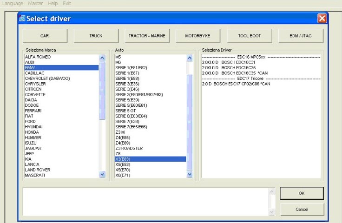Select LAND ROVER in brand list
This screenshot has height=223, width=342.
(x=61, y=170)
